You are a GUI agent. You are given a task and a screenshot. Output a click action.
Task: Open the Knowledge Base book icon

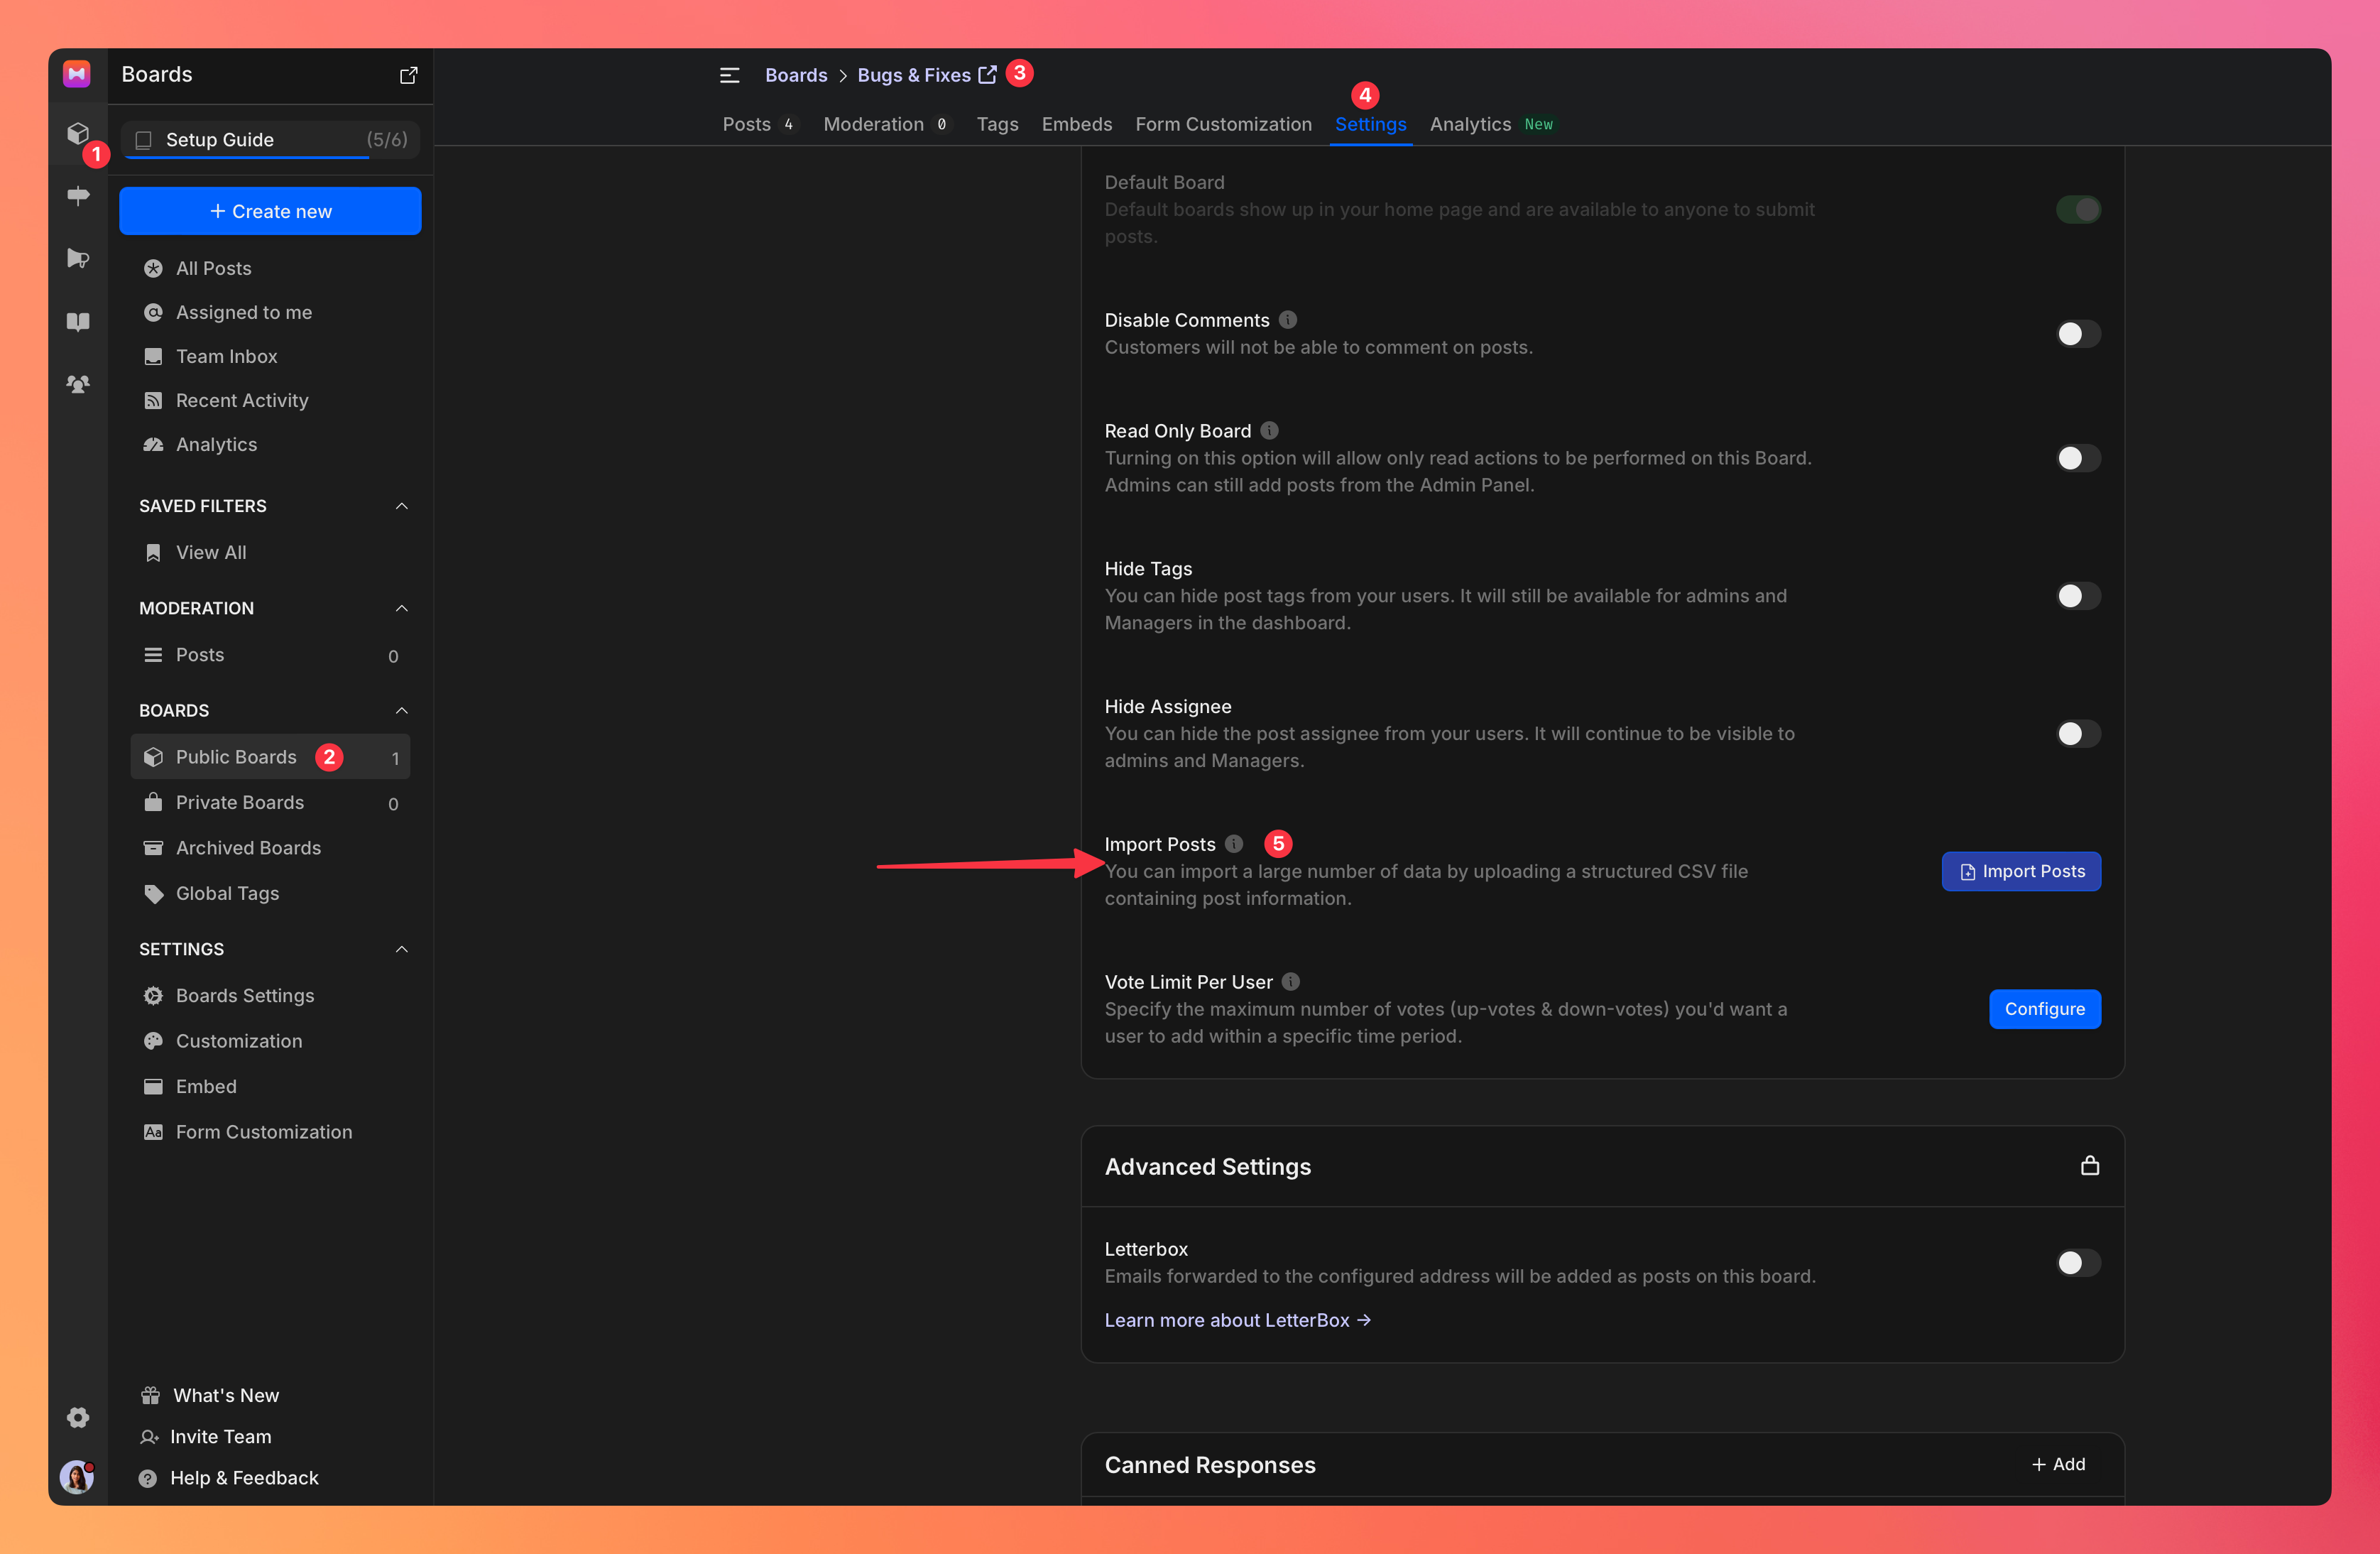78,321
